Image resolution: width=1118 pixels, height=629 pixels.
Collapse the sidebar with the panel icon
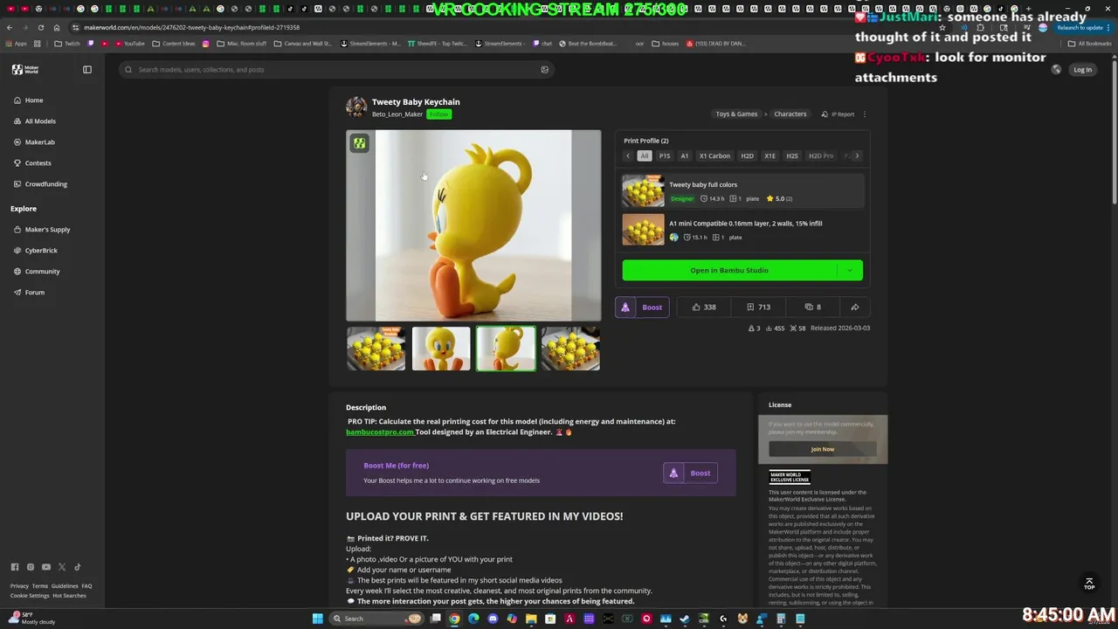point(87,69)
